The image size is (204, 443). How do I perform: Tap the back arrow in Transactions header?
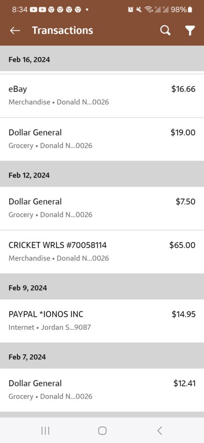coord(15,31)
